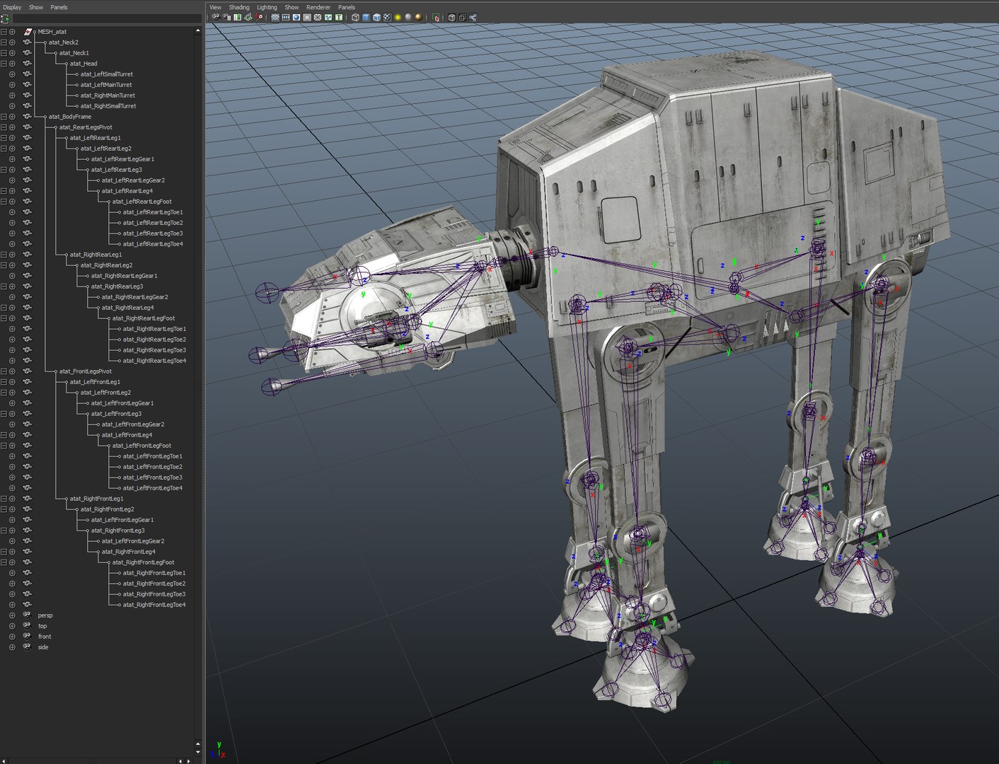Viewport: 999px width, 764px height.
Task: Switch viewport to Smooth Shade All
Action: pyautogui.click(x=366, y=17)
